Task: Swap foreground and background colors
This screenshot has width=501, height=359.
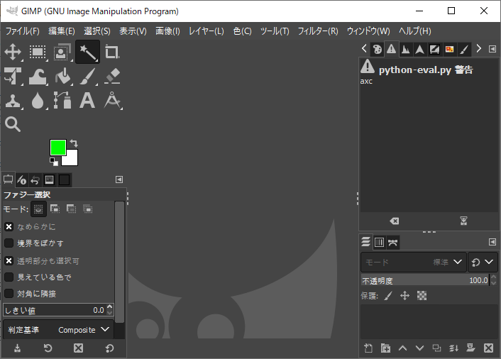Action: click(x=74, y=143)
